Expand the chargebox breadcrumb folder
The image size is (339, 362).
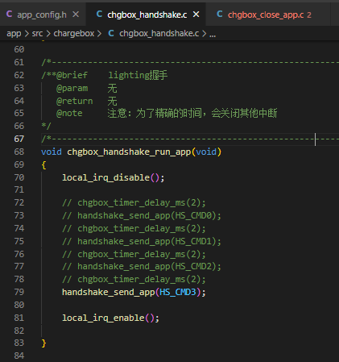pos(74,34)
